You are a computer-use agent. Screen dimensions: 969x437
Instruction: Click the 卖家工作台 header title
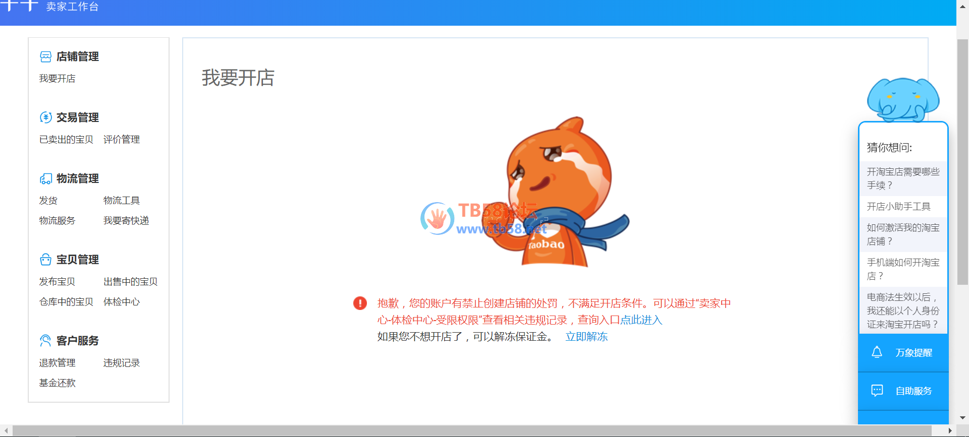click(72, 7)
